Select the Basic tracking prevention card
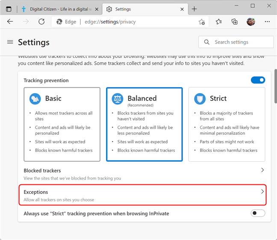Screen dimensions: 277x240 pyautogui.click(x=62, y=124)
